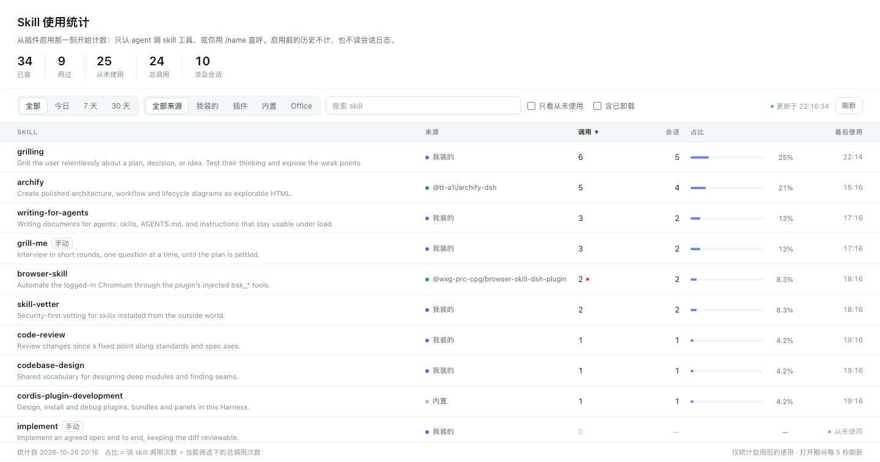Viewport: 880px width, 462px height.
Task: Select the codebase-design skill name
Action: pos(51,365)
